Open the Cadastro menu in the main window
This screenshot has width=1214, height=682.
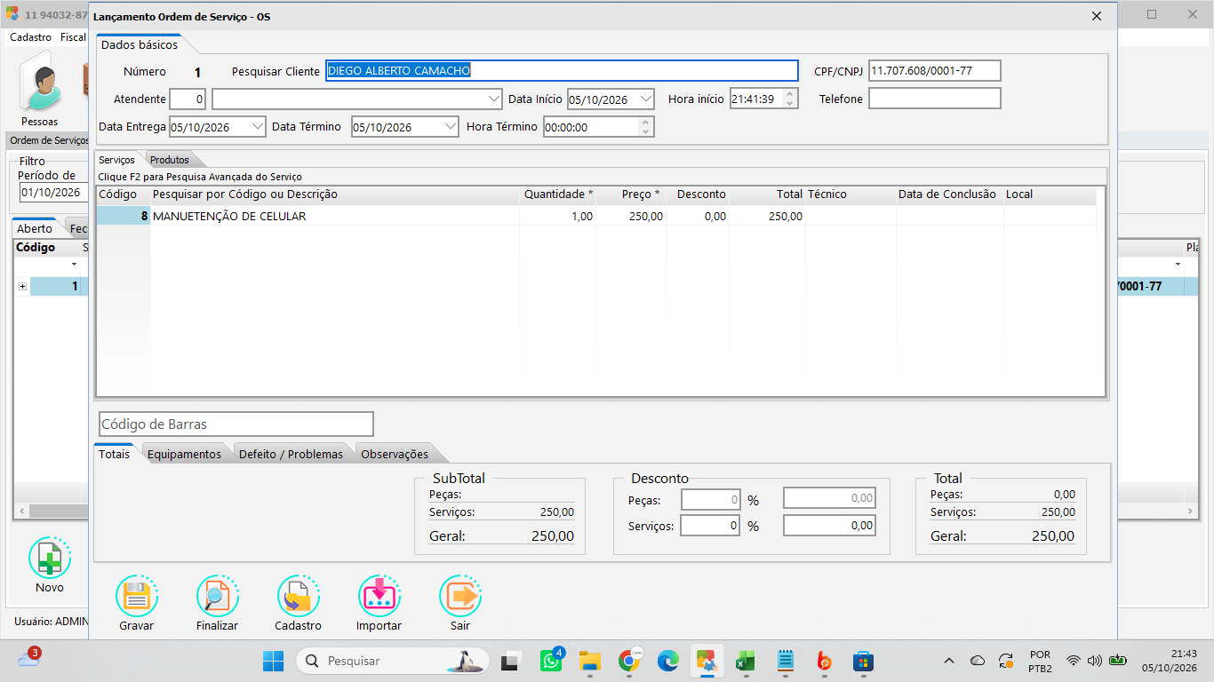click(x=31, y=37)
